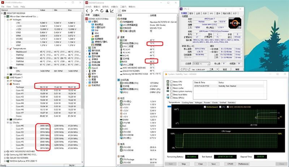Screen dimensions: 289x167
Task: Click the Stress cache icon
Action: [168, 88]
